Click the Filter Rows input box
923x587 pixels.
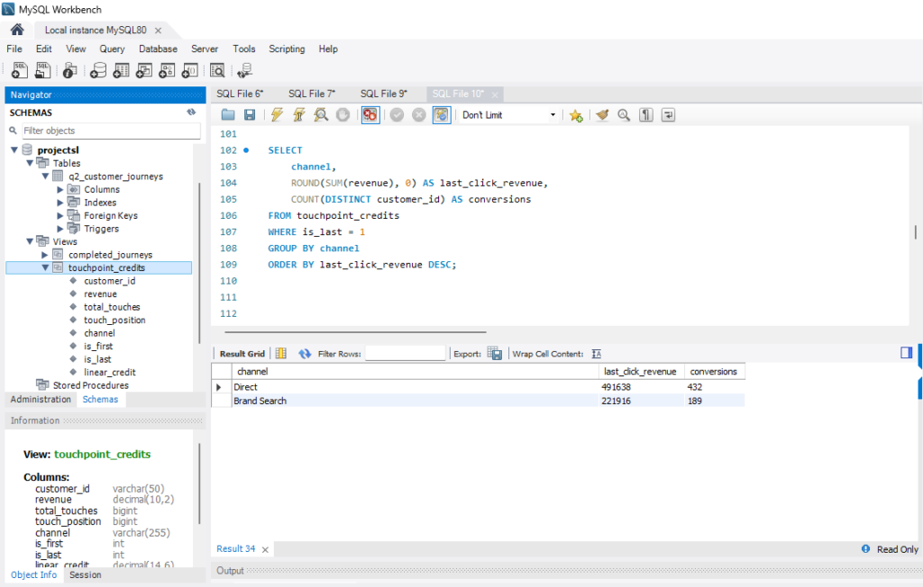(405, 354)
